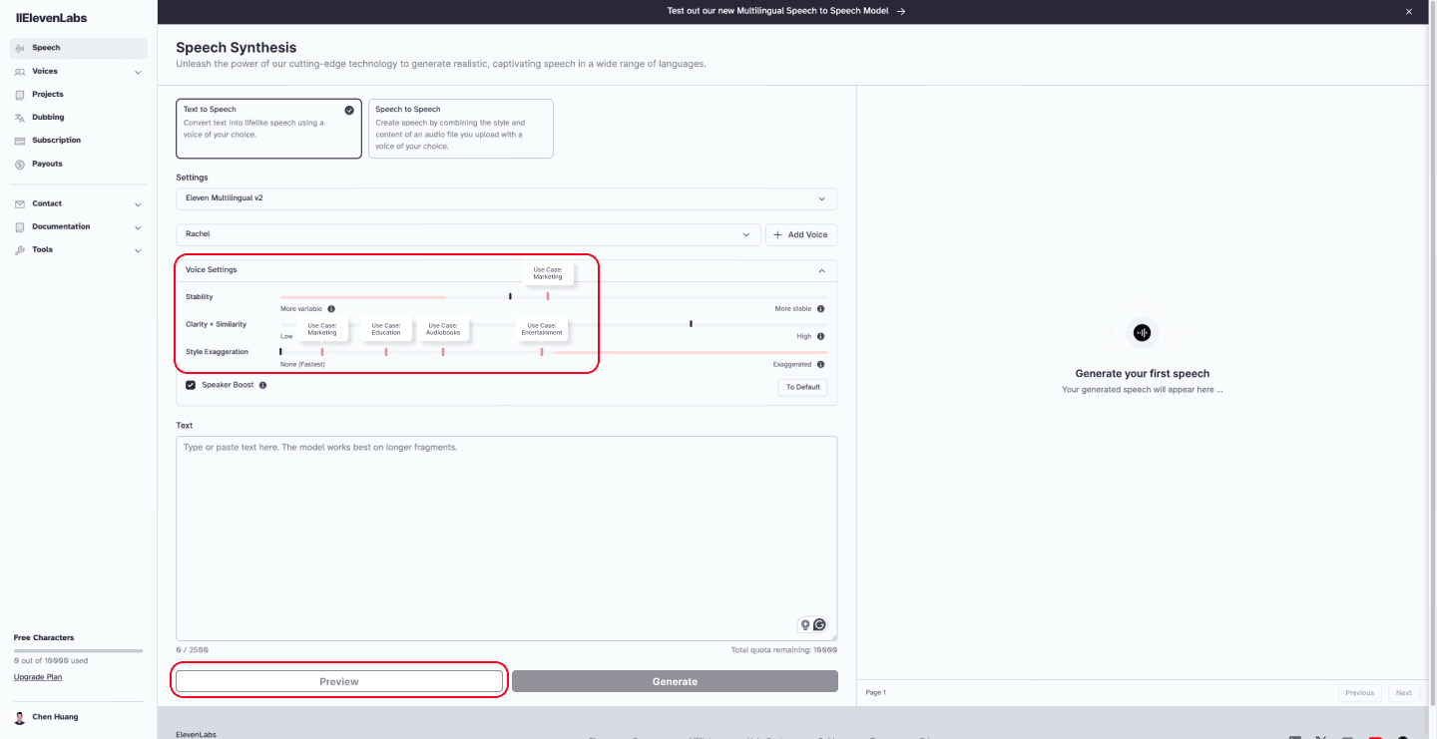This screenshot has width=1437, height=739.
Task: Show info for the More stable label
Action: click(x=821, y=309)
